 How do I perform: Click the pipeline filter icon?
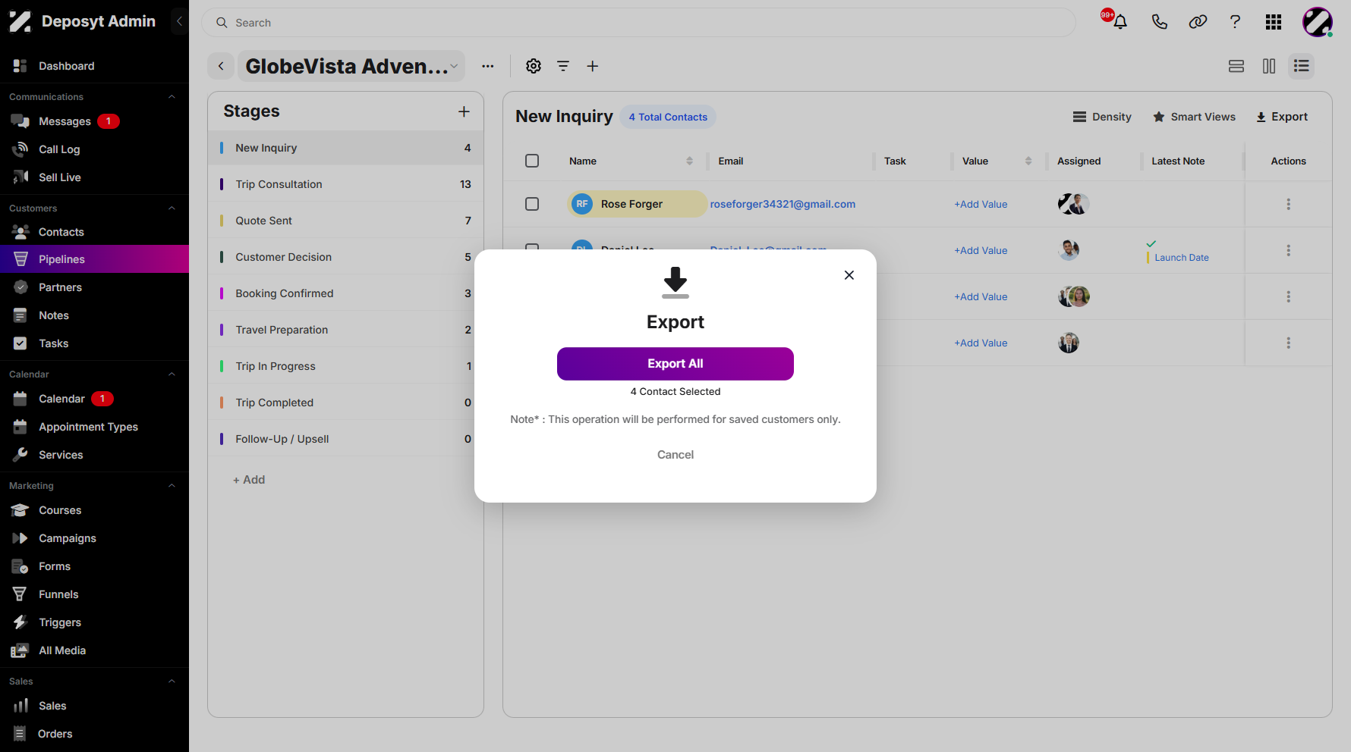click(563, 66)
